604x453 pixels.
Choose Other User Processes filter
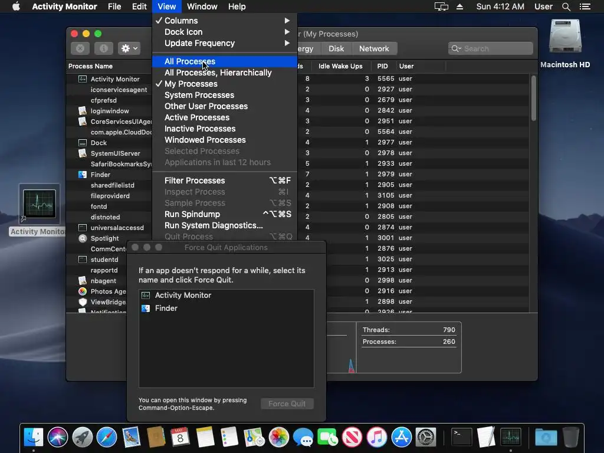pyautogui.click(x=225, y=106)
